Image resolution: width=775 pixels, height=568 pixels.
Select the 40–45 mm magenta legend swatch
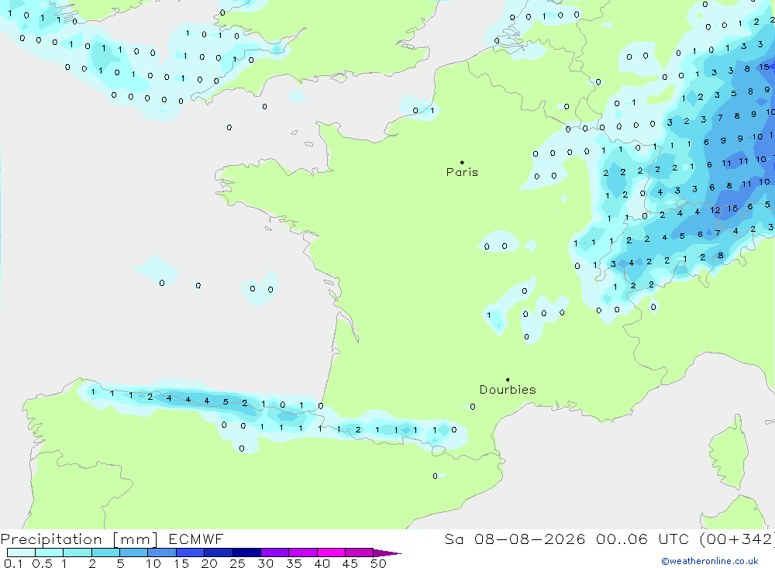pyautogui.click(x=331, y=553)
